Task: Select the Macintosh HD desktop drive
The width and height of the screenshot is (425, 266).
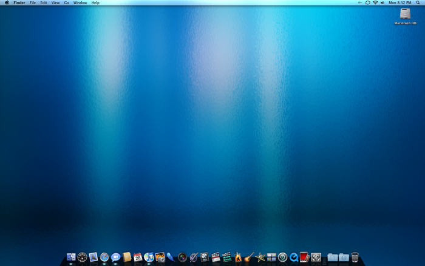Action: [x=405, y=16]
